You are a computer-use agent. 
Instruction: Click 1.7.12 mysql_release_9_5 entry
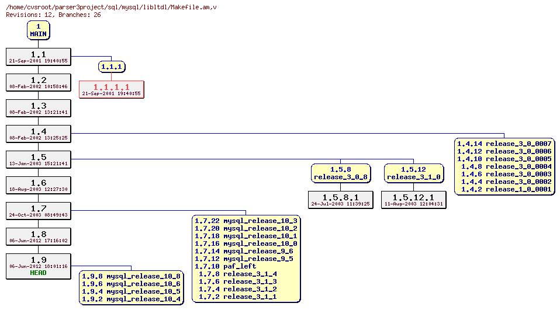(244, 259)
